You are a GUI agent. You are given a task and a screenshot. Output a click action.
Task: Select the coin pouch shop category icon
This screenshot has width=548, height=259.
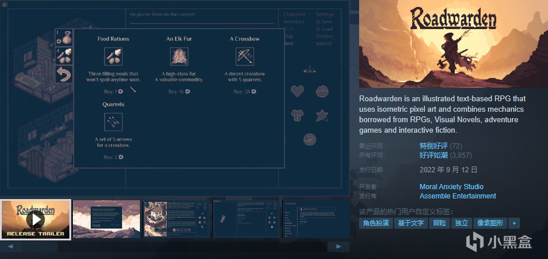(64, 37)
